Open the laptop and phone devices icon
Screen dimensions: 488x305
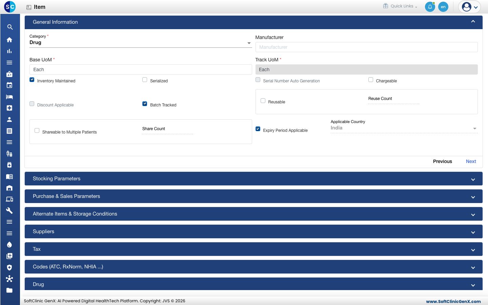click(x=9, y=199)
